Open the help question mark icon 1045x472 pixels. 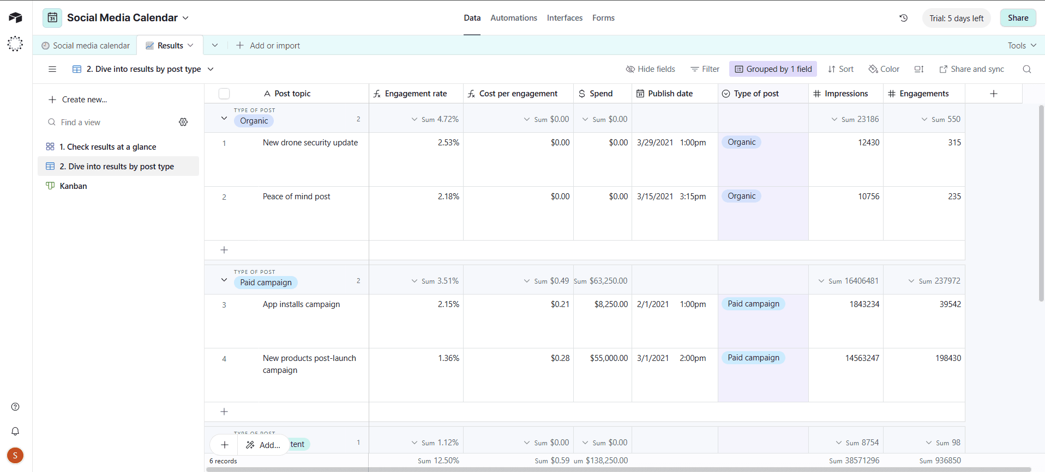tap(15, 407)
